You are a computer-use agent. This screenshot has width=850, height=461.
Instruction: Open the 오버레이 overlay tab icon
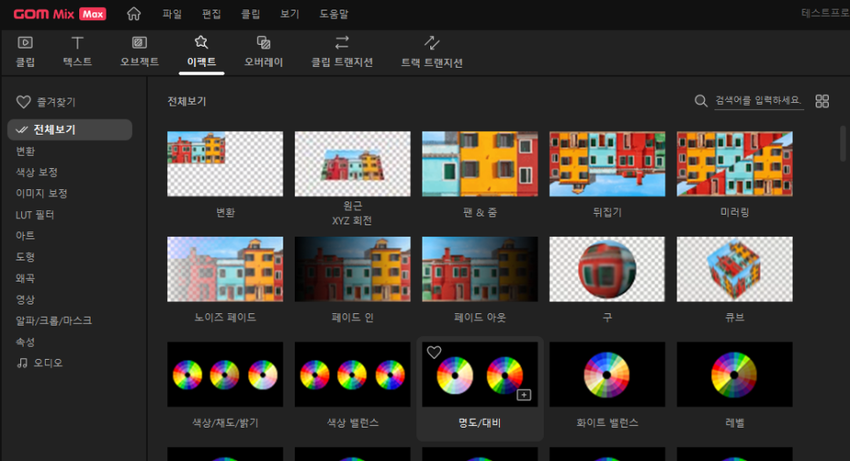click(263, 42)
